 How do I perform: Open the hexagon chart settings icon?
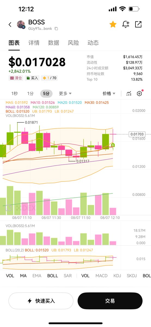[x=139, y=93]
